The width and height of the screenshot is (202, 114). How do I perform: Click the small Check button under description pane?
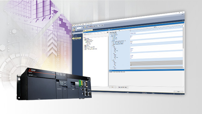coord(113,87)
